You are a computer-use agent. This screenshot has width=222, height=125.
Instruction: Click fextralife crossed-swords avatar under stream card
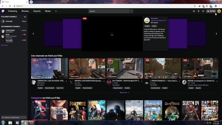pos(71,82)
